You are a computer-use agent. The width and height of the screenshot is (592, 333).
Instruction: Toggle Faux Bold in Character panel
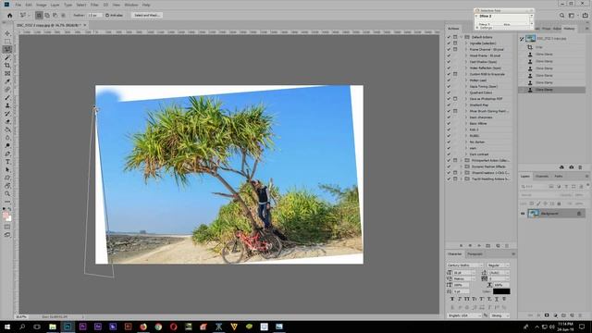[x=452, y=299]
